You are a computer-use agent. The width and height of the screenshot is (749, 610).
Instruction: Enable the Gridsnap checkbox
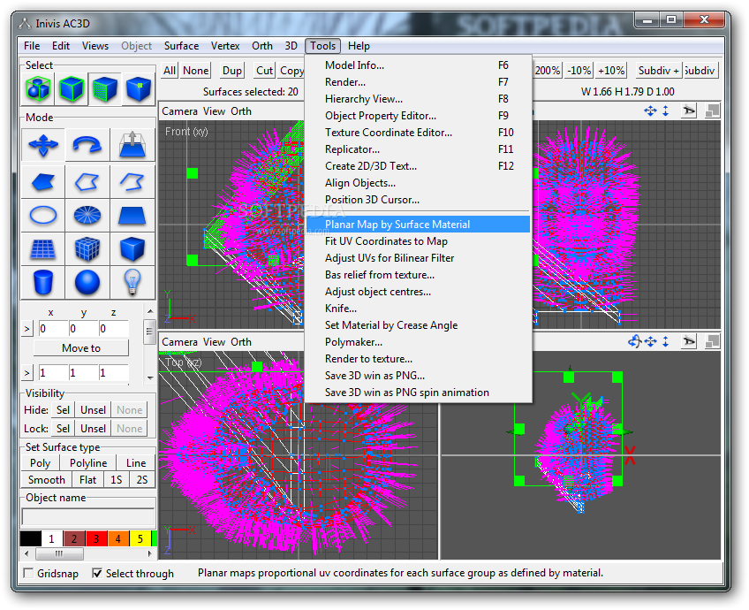click(28, 573)
